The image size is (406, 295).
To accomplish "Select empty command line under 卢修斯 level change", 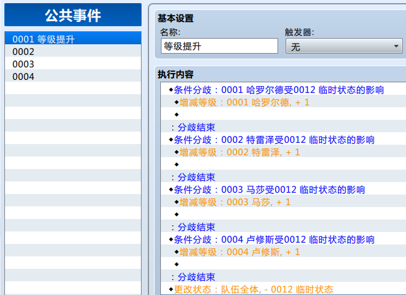I will click(x=283, y=264).
